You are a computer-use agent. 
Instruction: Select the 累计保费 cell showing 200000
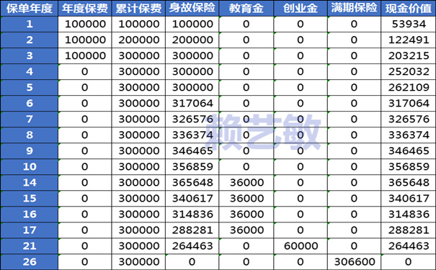point(138,40)
